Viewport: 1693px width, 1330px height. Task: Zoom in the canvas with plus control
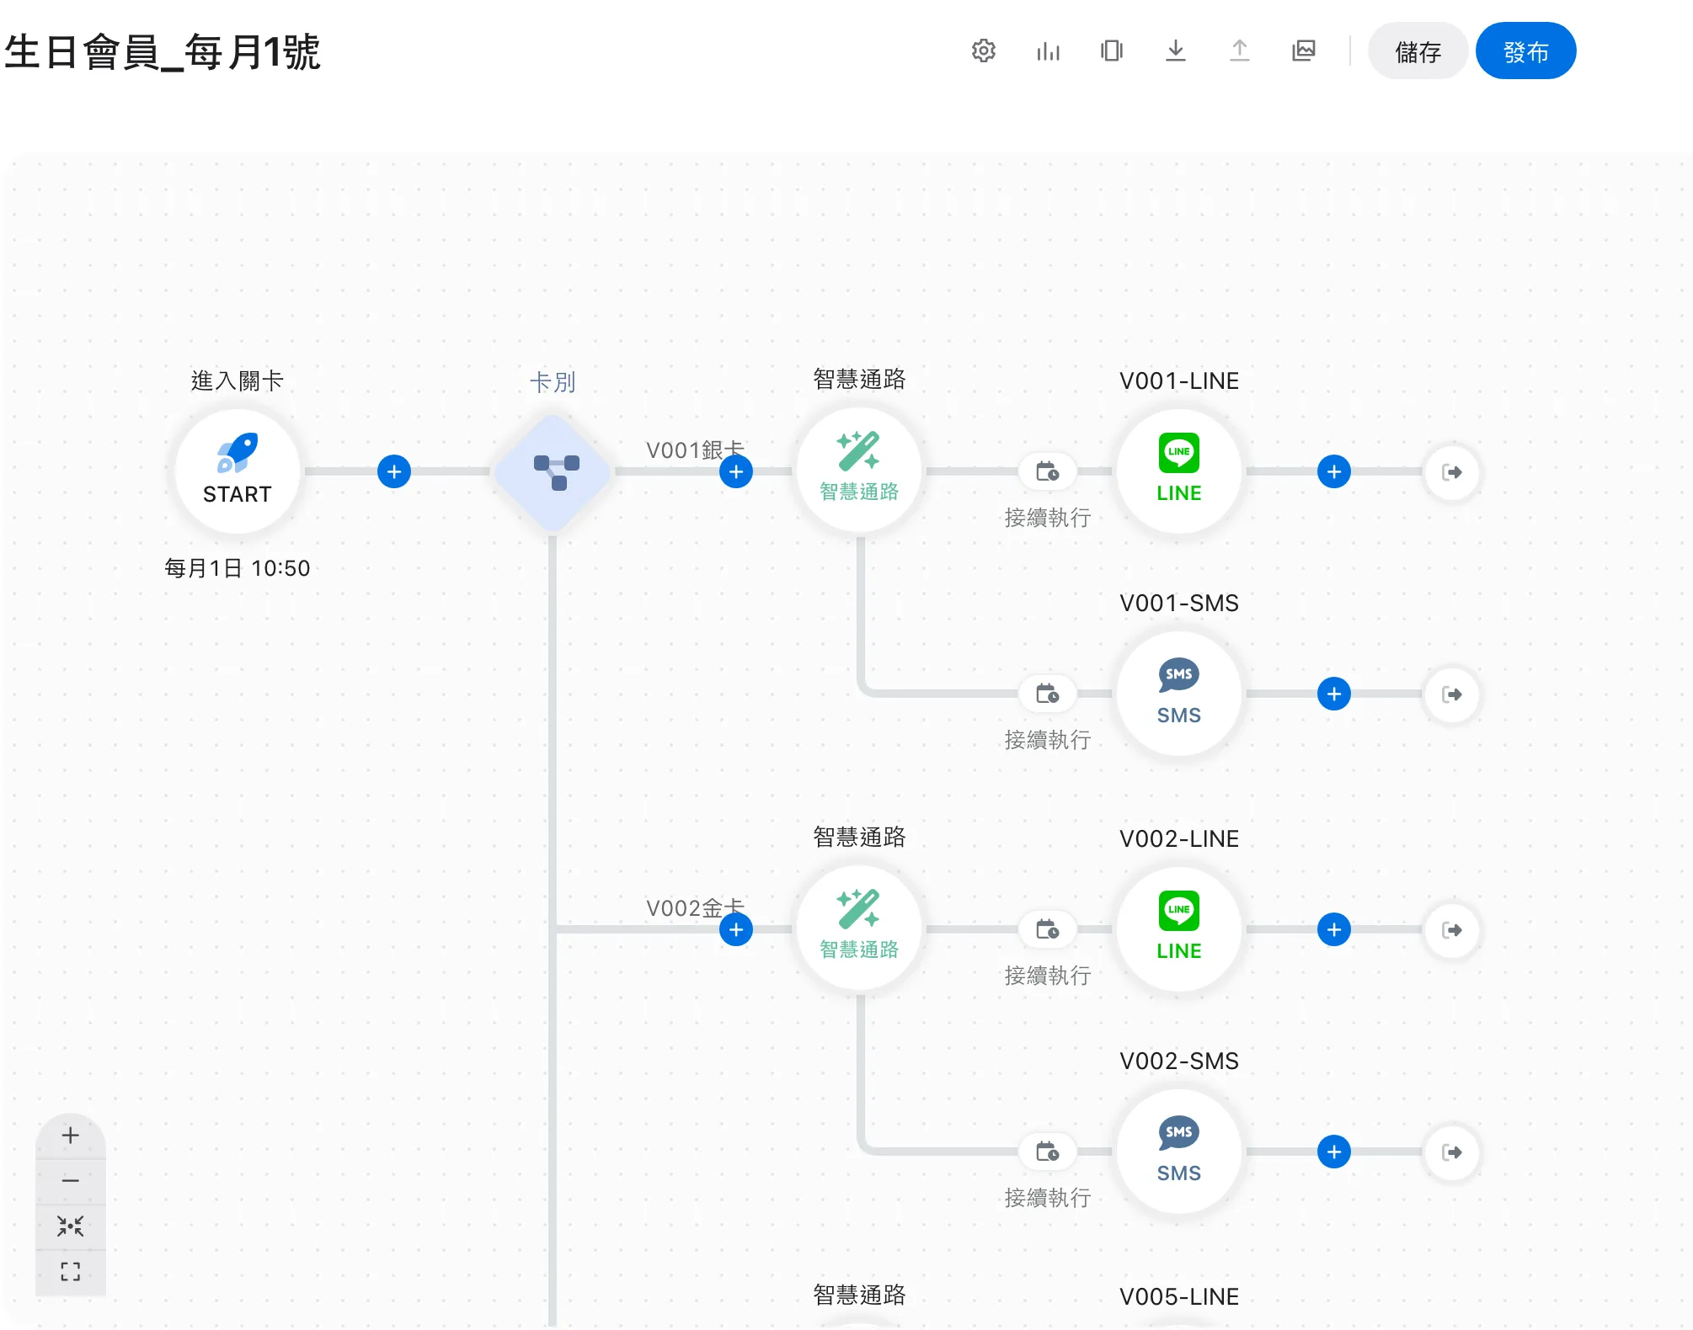pos(71,1136)
